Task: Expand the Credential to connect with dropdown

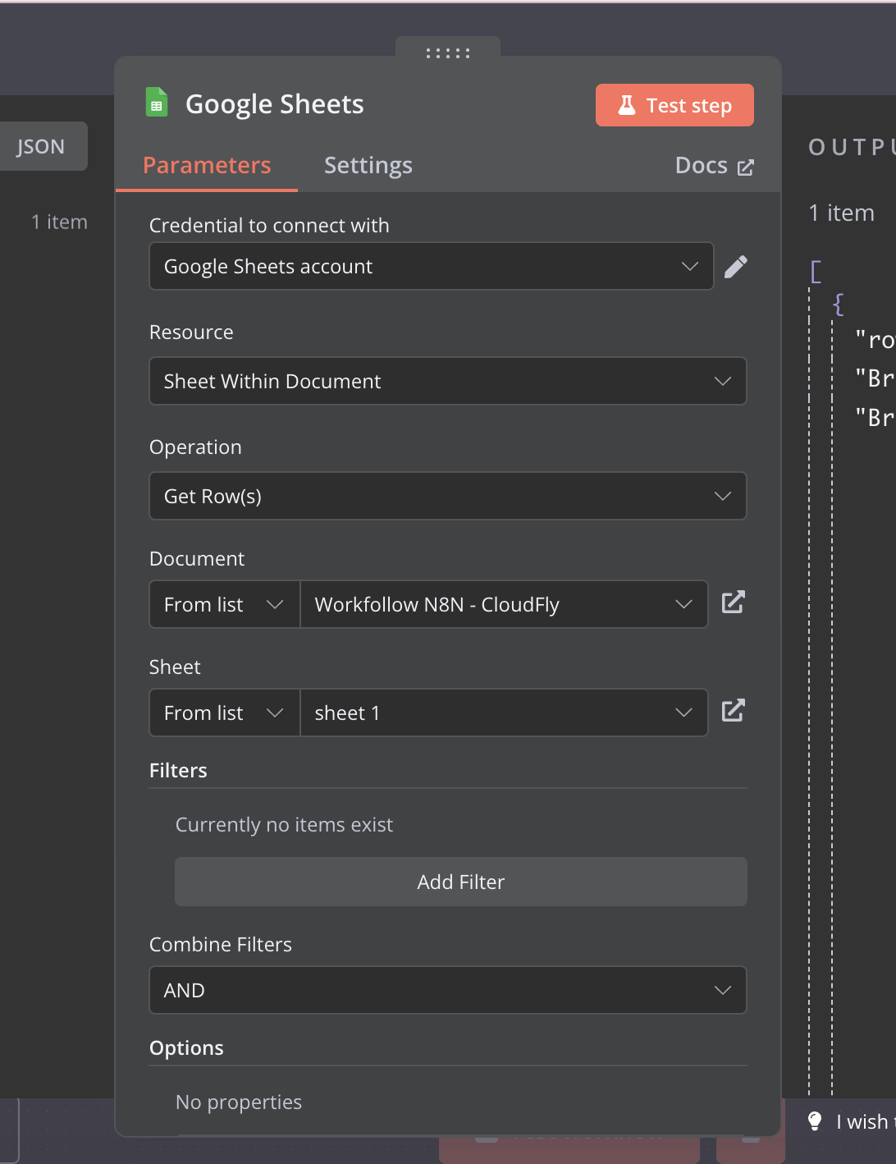Action: pyautogui.click(x=432, y=266)
